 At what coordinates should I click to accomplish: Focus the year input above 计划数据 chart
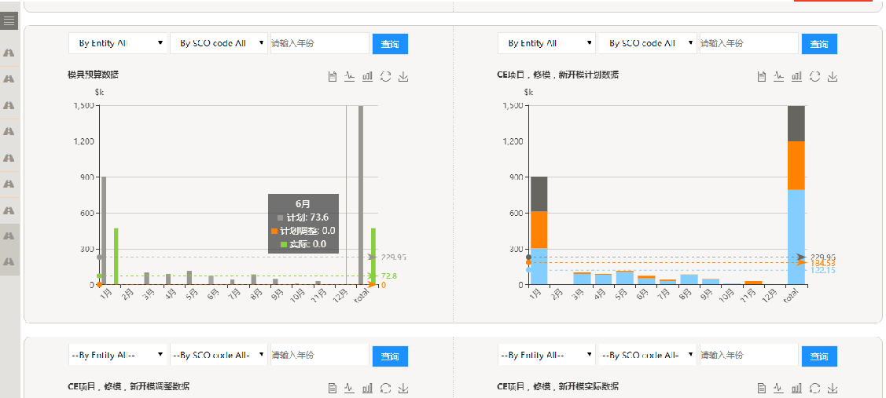tap(748, 43)
